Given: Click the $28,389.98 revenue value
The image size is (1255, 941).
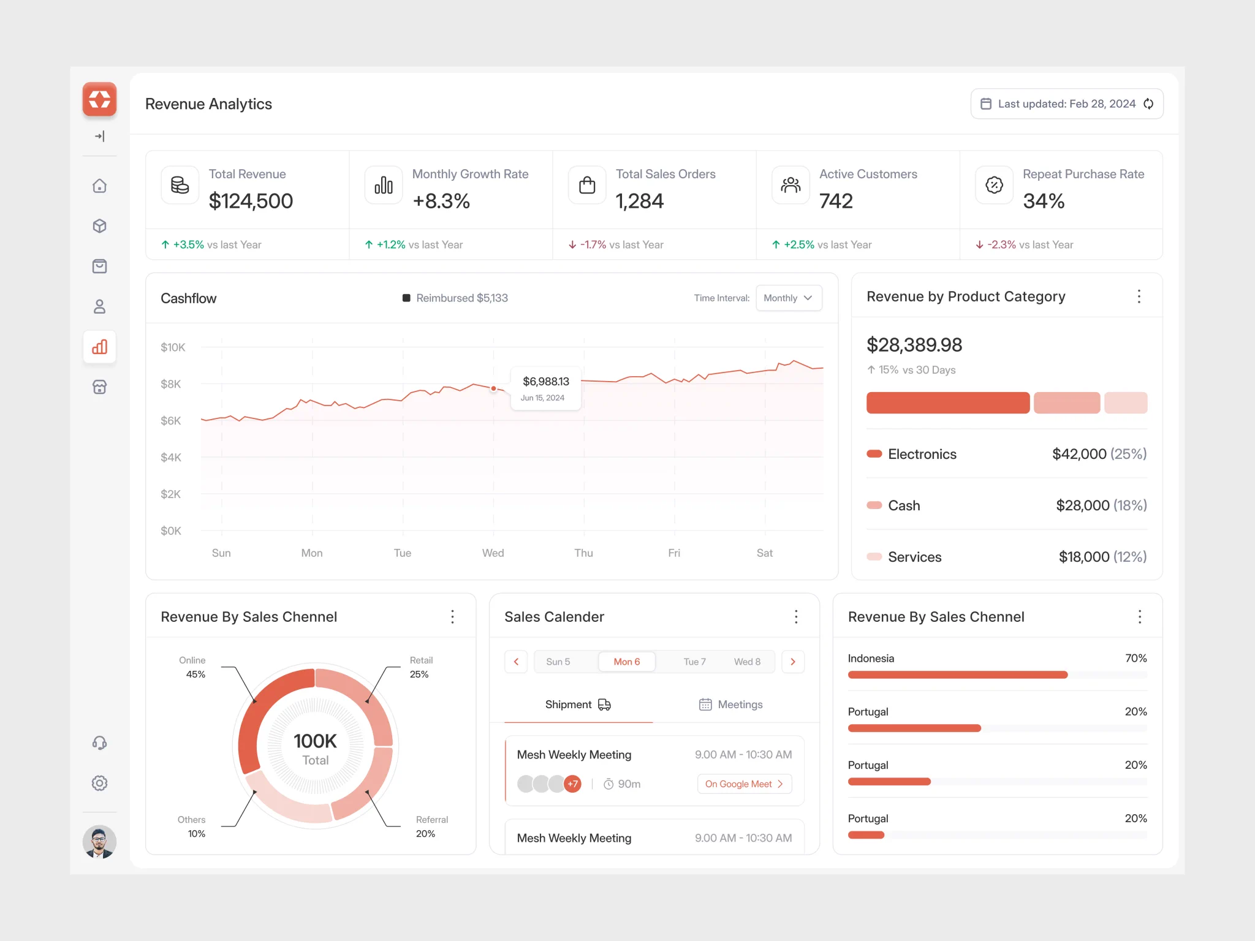Looking at the screenshot, I should (914, 345).
